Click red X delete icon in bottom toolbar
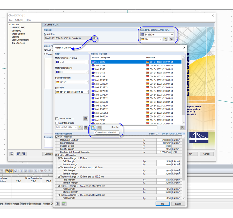The image size is (233, 218). tap(41, 171)
